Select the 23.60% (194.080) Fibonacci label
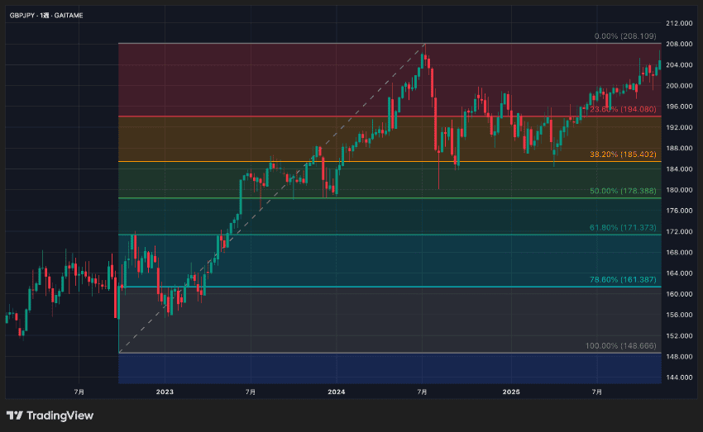This screenshot has width=703, height=432. 623,109
